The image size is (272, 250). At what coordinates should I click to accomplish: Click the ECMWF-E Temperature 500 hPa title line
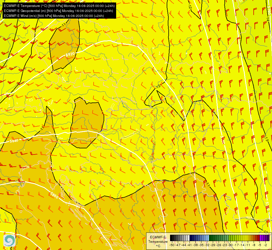[x=59, y=6]
